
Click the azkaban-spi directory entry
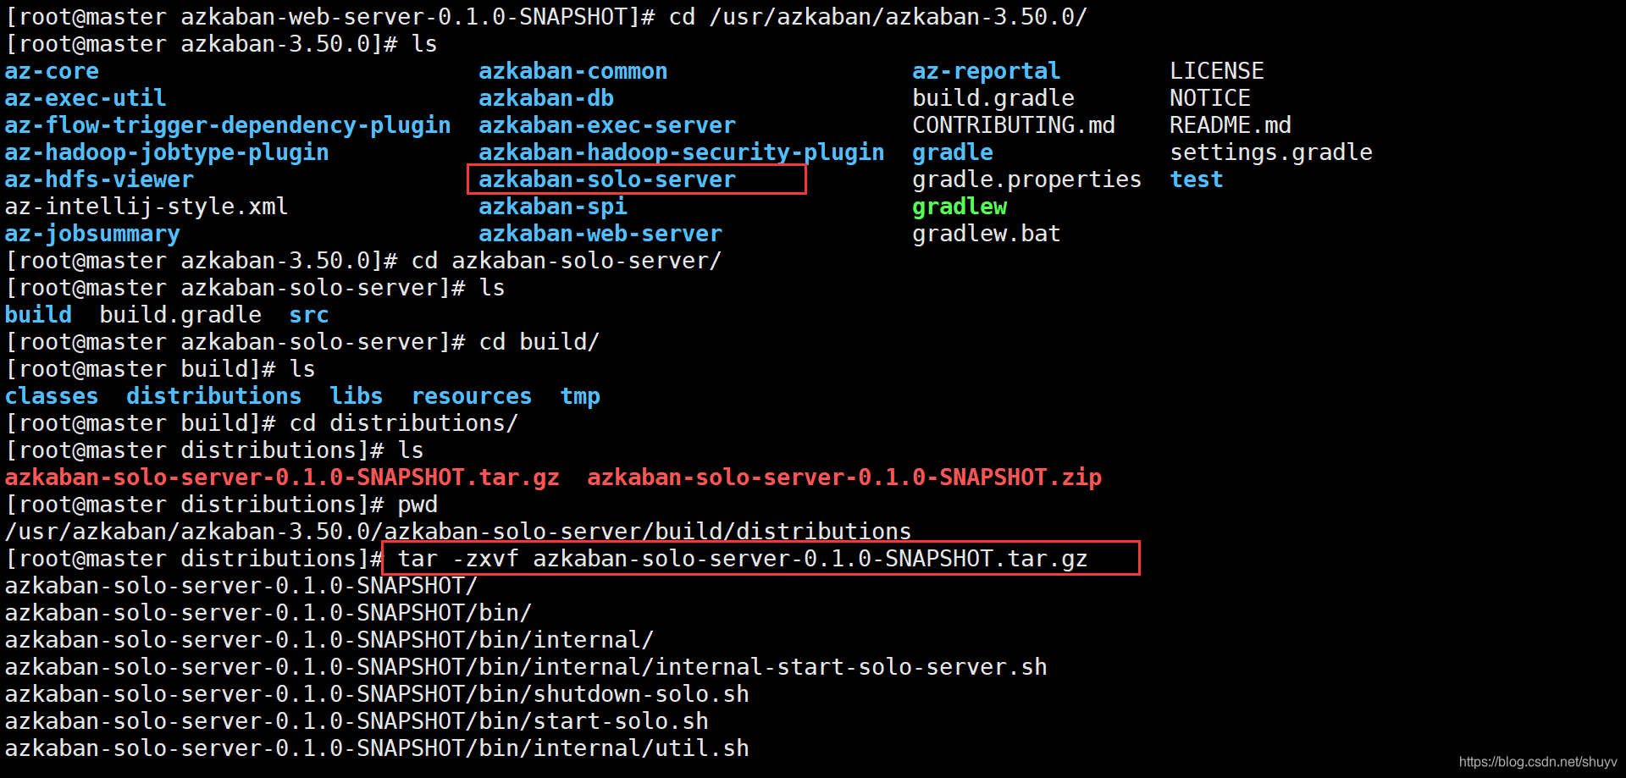pos(553,207)
